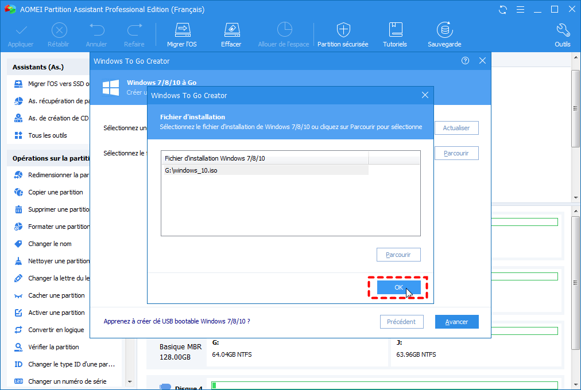Image resolution: width=581 pixels, height=390 pixels.
Task: Select Migrer l'OS vers SSD assistant
Action: [52, 84]
